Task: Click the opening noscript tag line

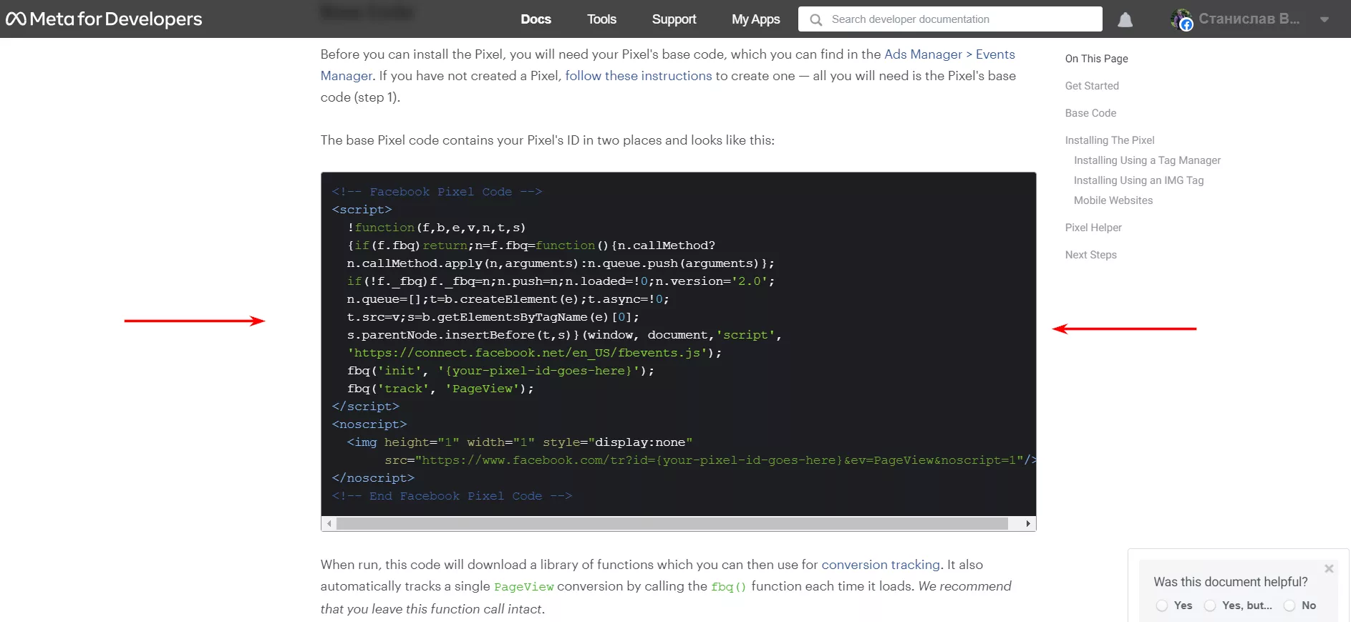Action: 369,424
